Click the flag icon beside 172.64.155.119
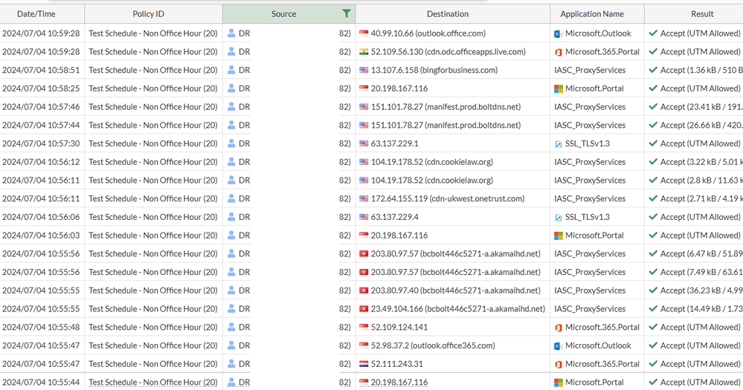This screenshot has height=390, width=743. [364, 199]
